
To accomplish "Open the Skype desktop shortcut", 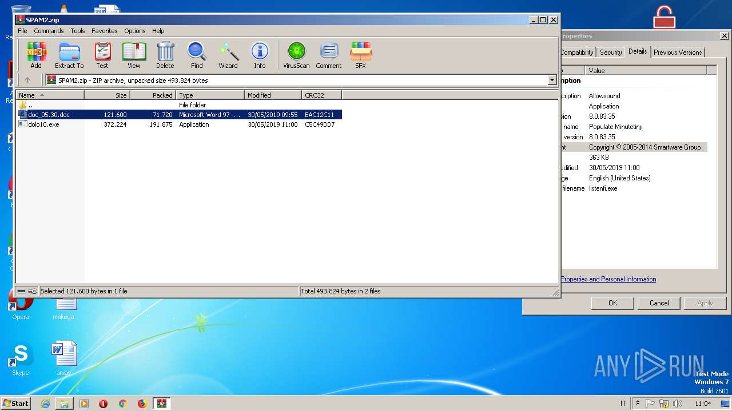I will click(21, 360).
